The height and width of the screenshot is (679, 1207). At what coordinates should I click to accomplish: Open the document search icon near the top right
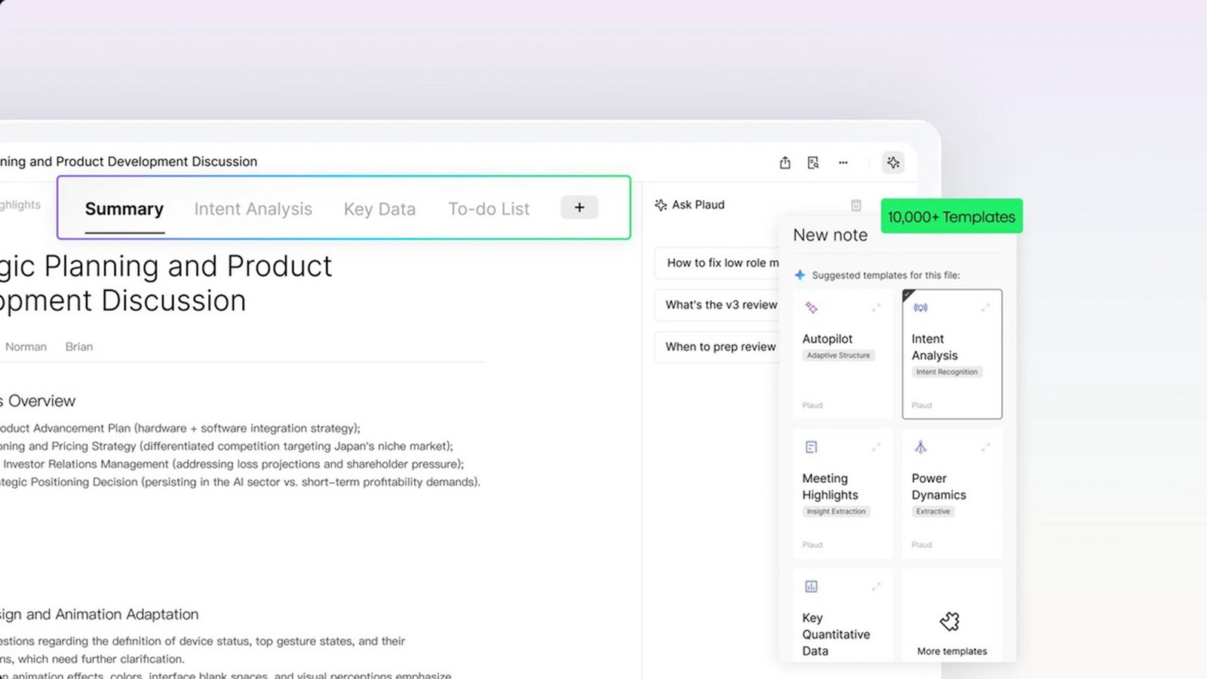813,162
